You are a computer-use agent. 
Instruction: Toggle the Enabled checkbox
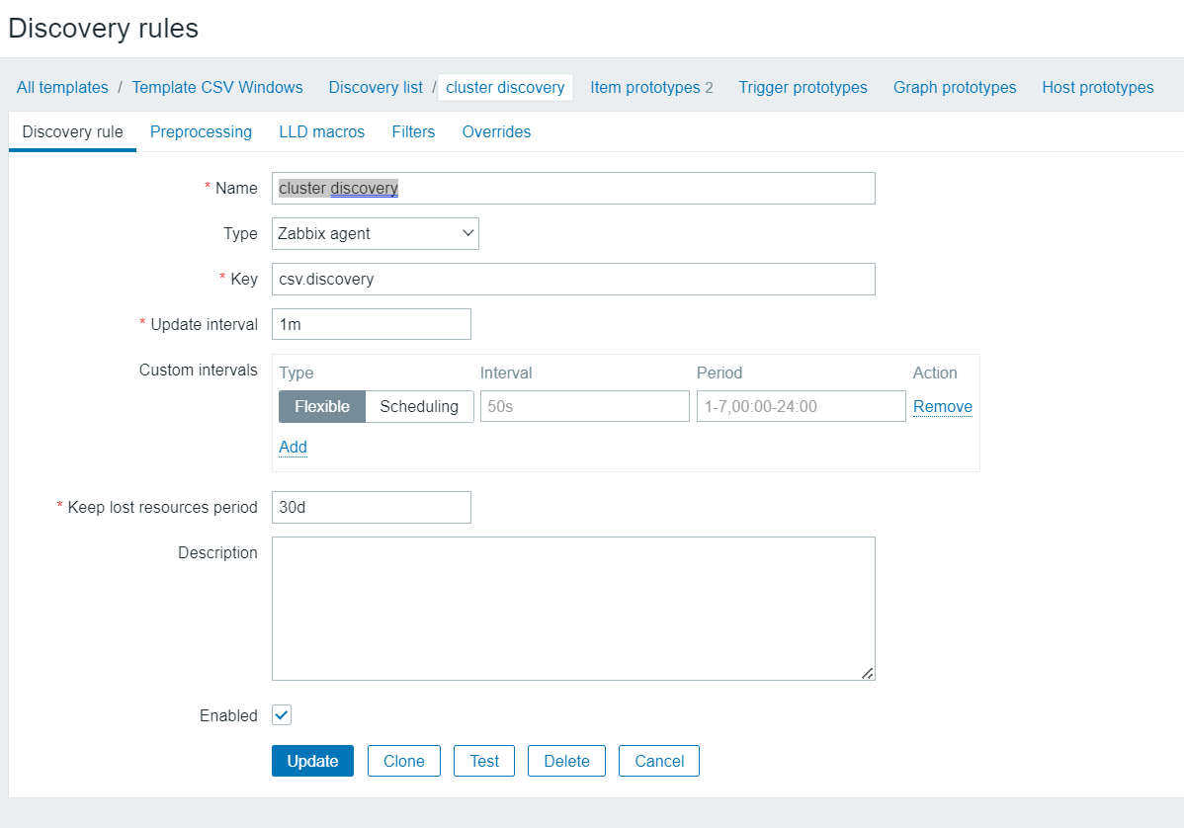[282, 714]
